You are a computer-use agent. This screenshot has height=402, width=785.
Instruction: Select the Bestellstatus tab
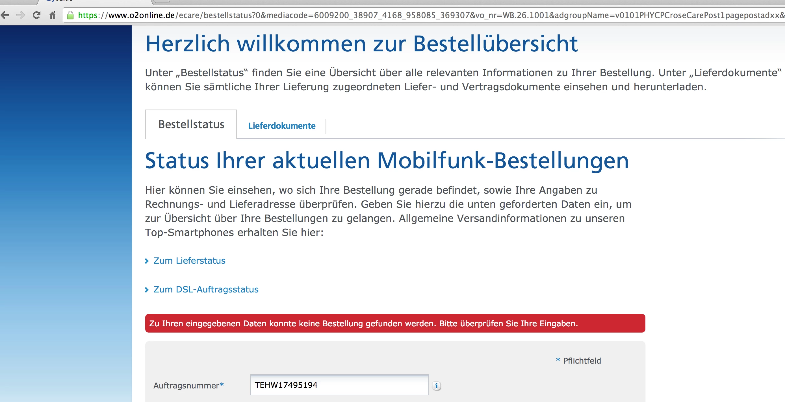(x=191, y=124)
